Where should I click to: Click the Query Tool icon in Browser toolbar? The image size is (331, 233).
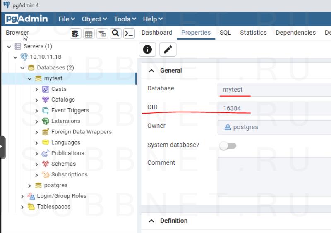point(75,34)
